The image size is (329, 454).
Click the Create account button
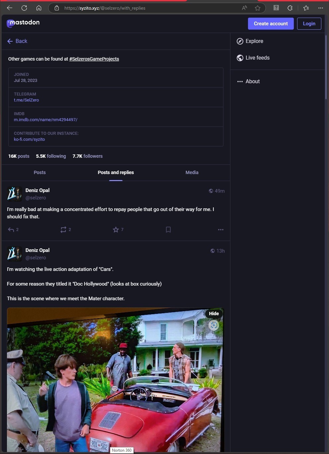[x=271, y=24]
